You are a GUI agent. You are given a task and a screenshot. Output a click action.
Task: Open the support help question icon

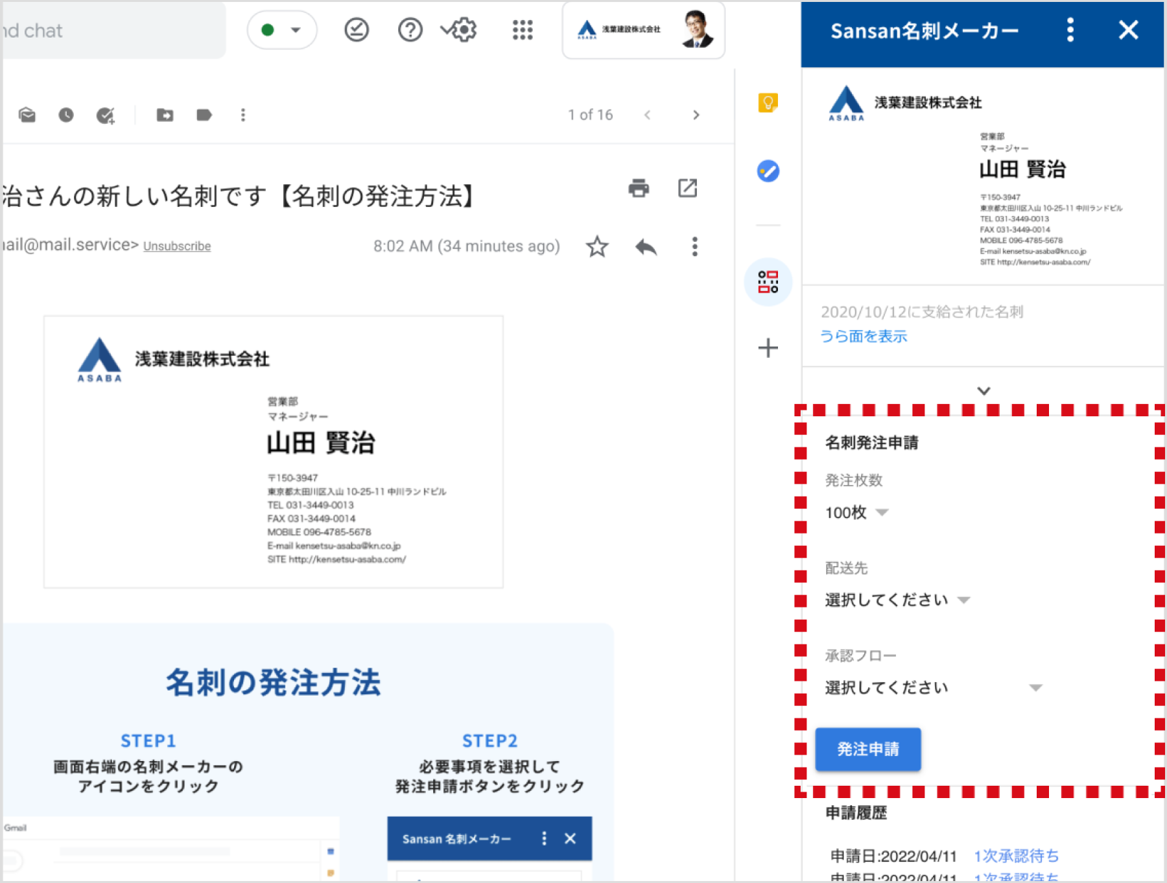click(410, 30)
